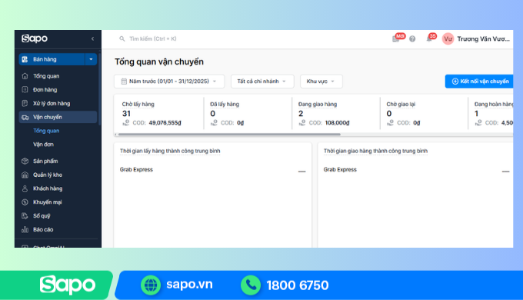Click the sidebar vertical scrollbar

tap(99, 88)
